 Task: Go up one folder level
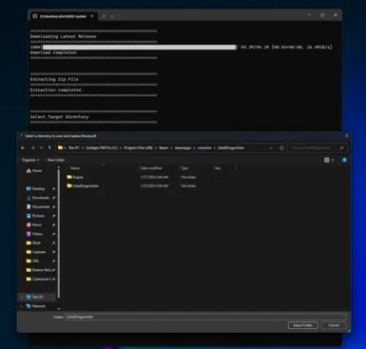tap(49, 148)
